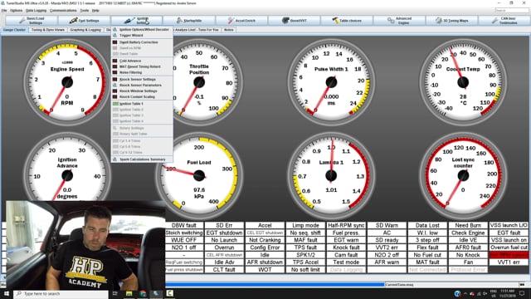The width and height of the screenshot is (531, 299).
Task: Open Cold Advance settings
Action: pos(142,61)
